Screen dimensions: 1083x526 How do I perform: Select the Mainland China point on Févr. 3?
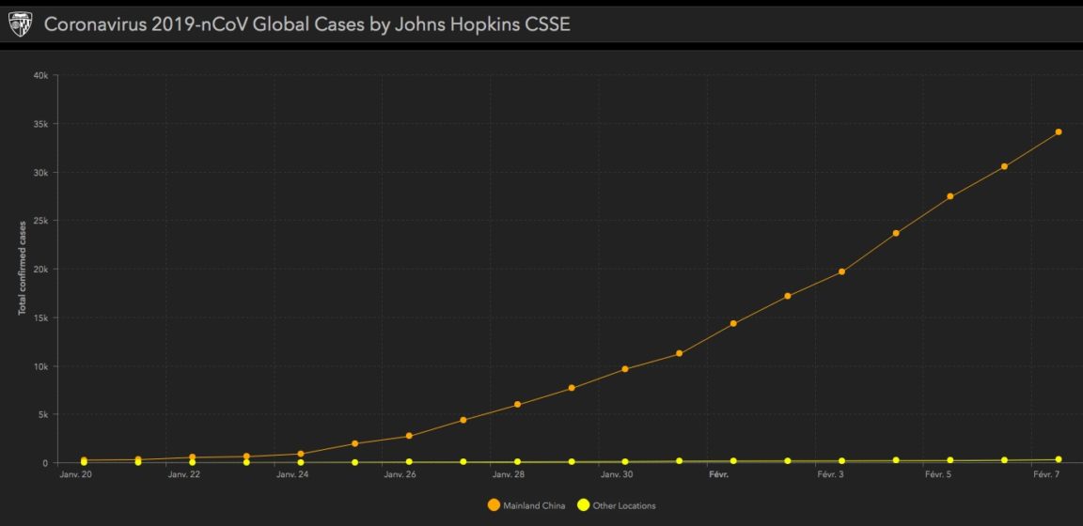(841, 271)
